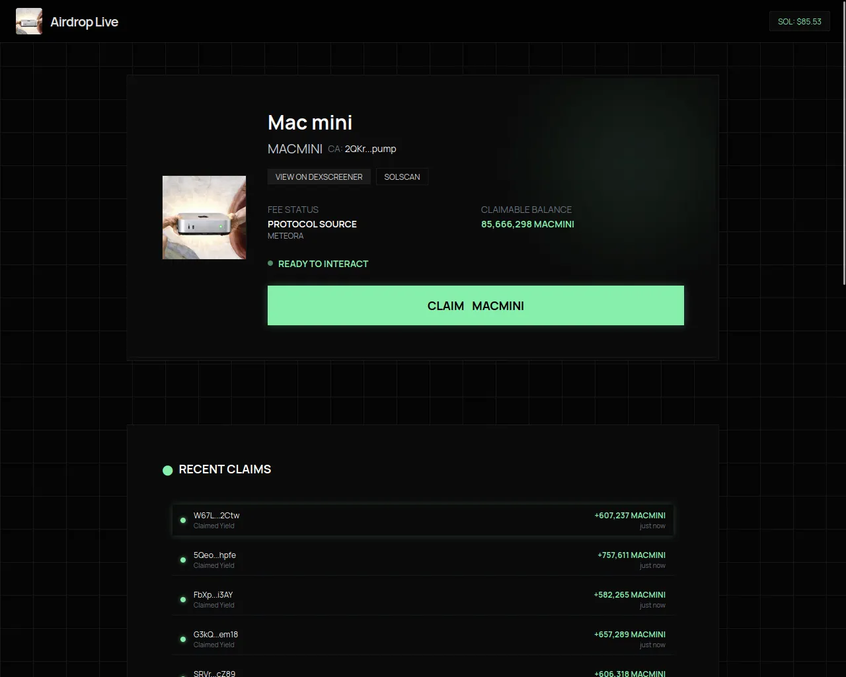Select the MACMINI ticker symbol
The height and width of the screenshot is (677, 846).
click(x=295, y=149)
